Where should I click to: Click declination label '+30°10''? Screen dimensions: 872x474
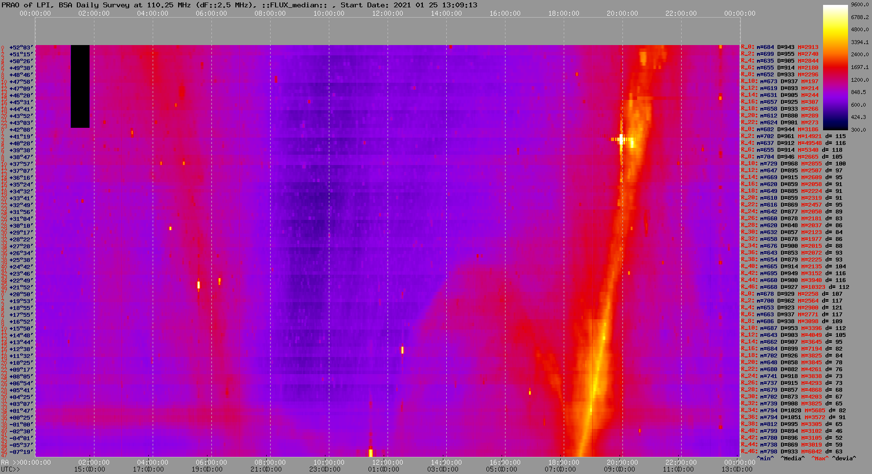[x=21, y=226]
